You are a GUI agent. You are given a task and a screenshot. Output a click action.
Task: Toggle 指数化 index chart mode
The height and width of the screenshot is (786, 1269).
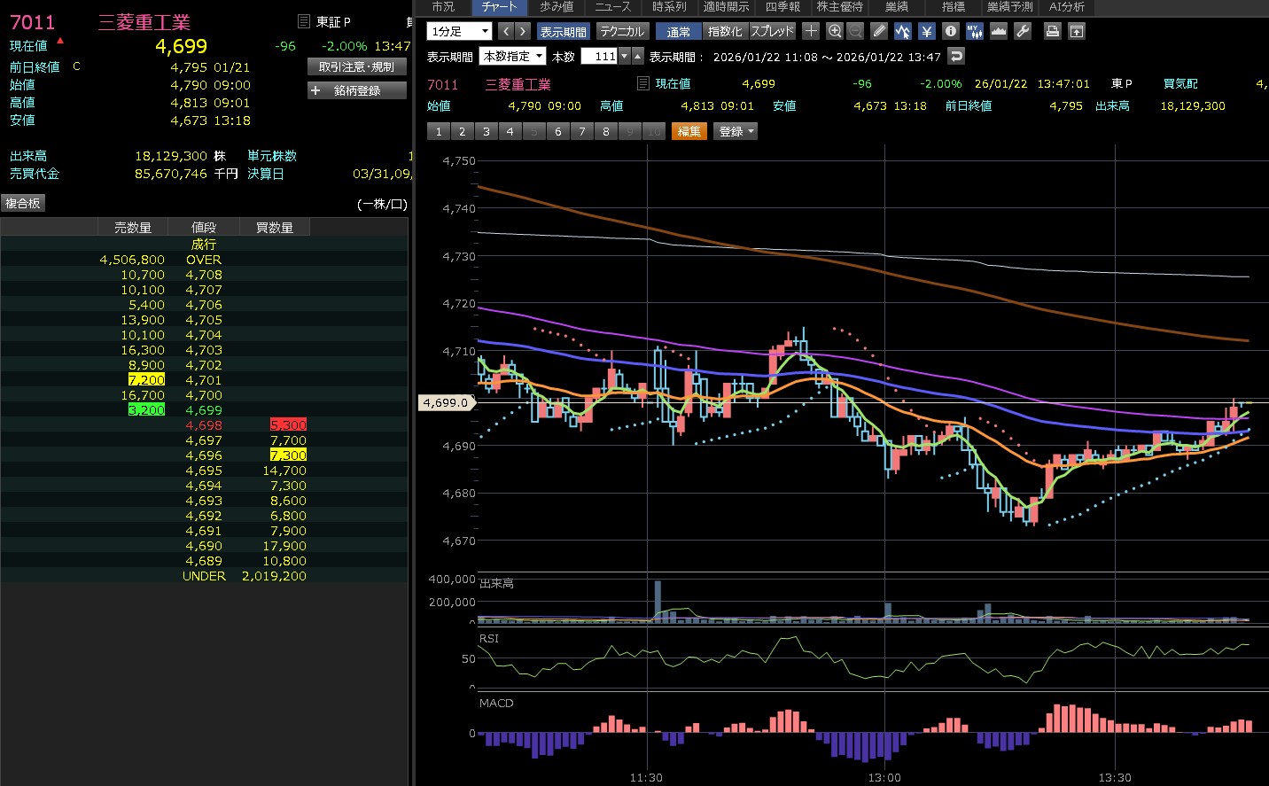coord(724,31)
